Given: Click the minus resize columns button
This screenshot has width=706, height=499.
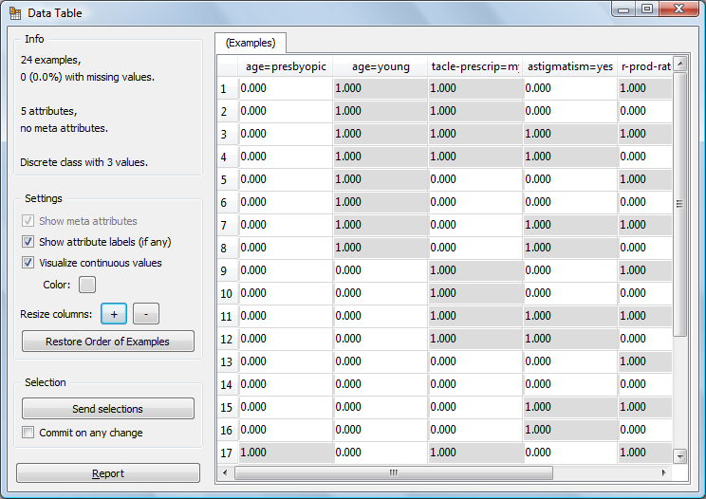Looking at the screenshot, I should coord(146,314).
